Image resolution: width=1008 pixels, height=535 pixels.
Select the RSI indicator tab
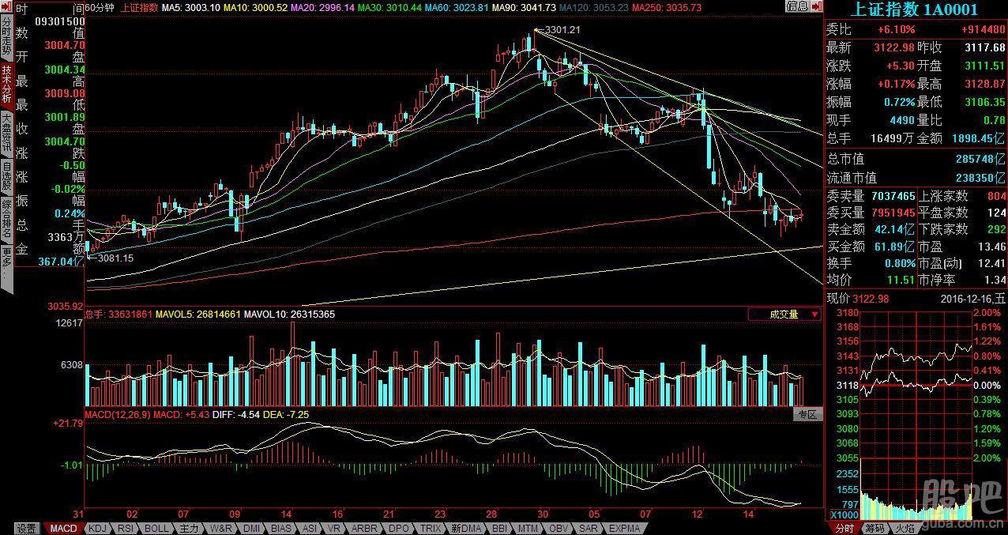coord(126,528)
